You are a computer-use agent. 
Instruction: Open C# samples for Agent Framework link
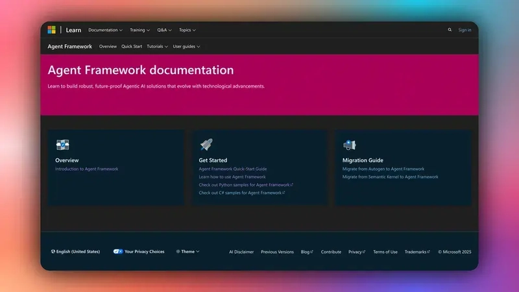[241, 193]
